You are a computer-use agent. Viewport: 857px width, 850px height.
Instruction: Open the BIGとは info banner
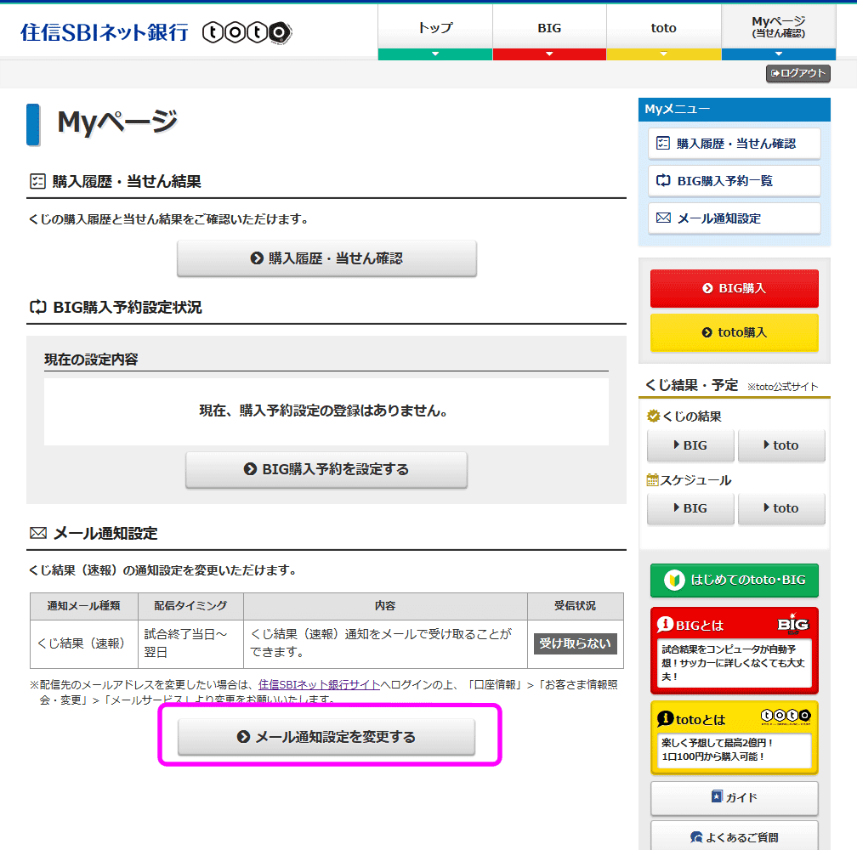(734, 650)
